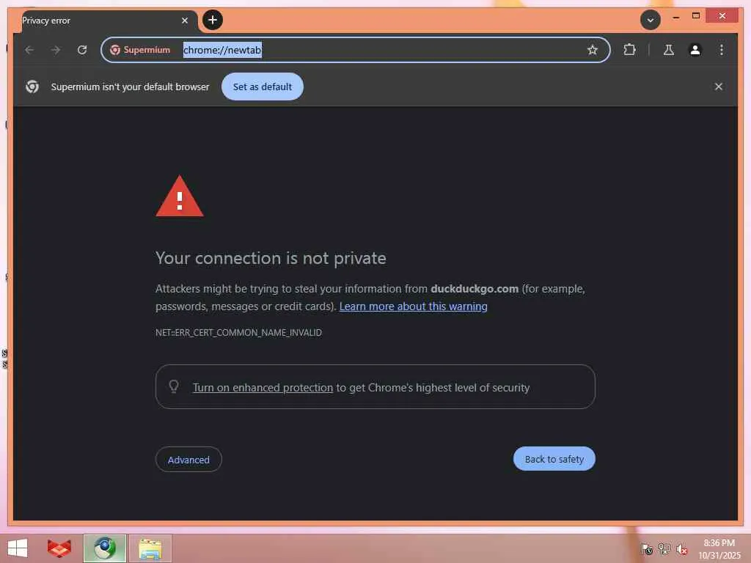Open the Extensions puzzle icon
Image resolution: width=751 pixels, height=563 pixels.
coord(629,50)
